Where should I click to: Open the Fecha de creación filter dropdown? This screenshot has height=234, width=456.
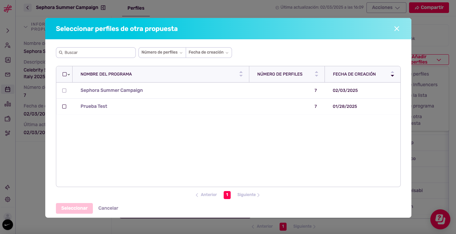(x=209, y=53)
